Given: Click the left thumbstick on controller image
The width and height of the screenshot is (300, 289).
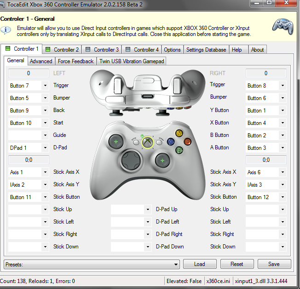Looking at the screenshot, I should tap(115, 141).
